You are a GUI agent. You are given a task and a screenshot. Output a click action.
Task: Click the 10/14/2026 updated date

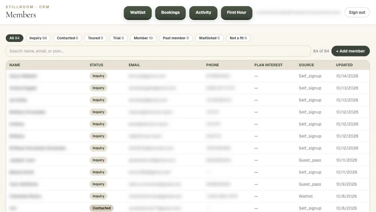[x=347, y=76]
